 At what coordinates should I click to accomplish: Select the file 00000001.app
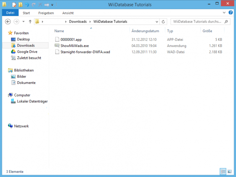click(x=71, y=40)
